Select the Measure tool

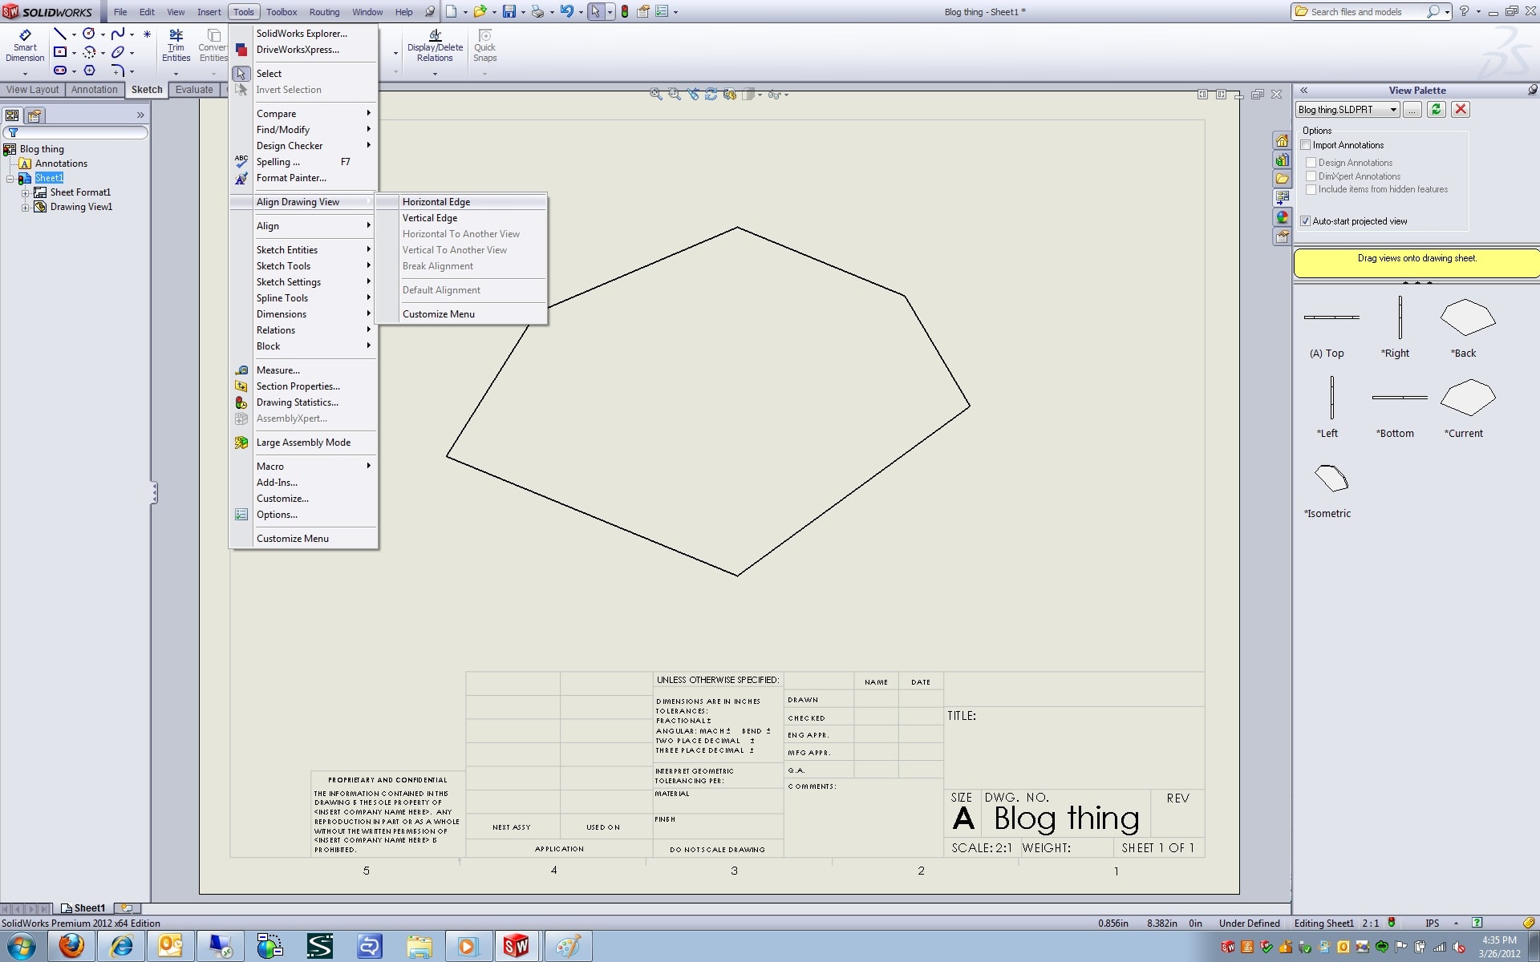click(278, 369)
